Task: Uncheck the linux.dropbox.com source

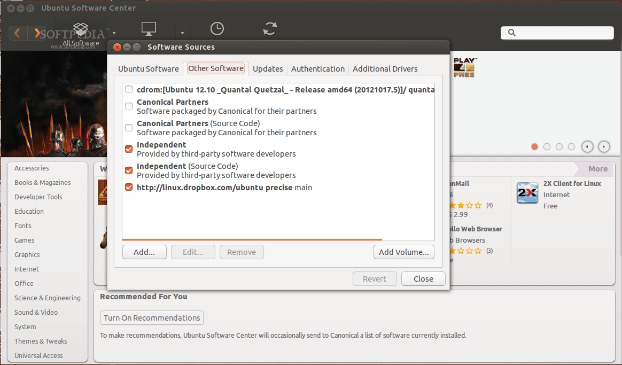Action: (x=129, y=187)
